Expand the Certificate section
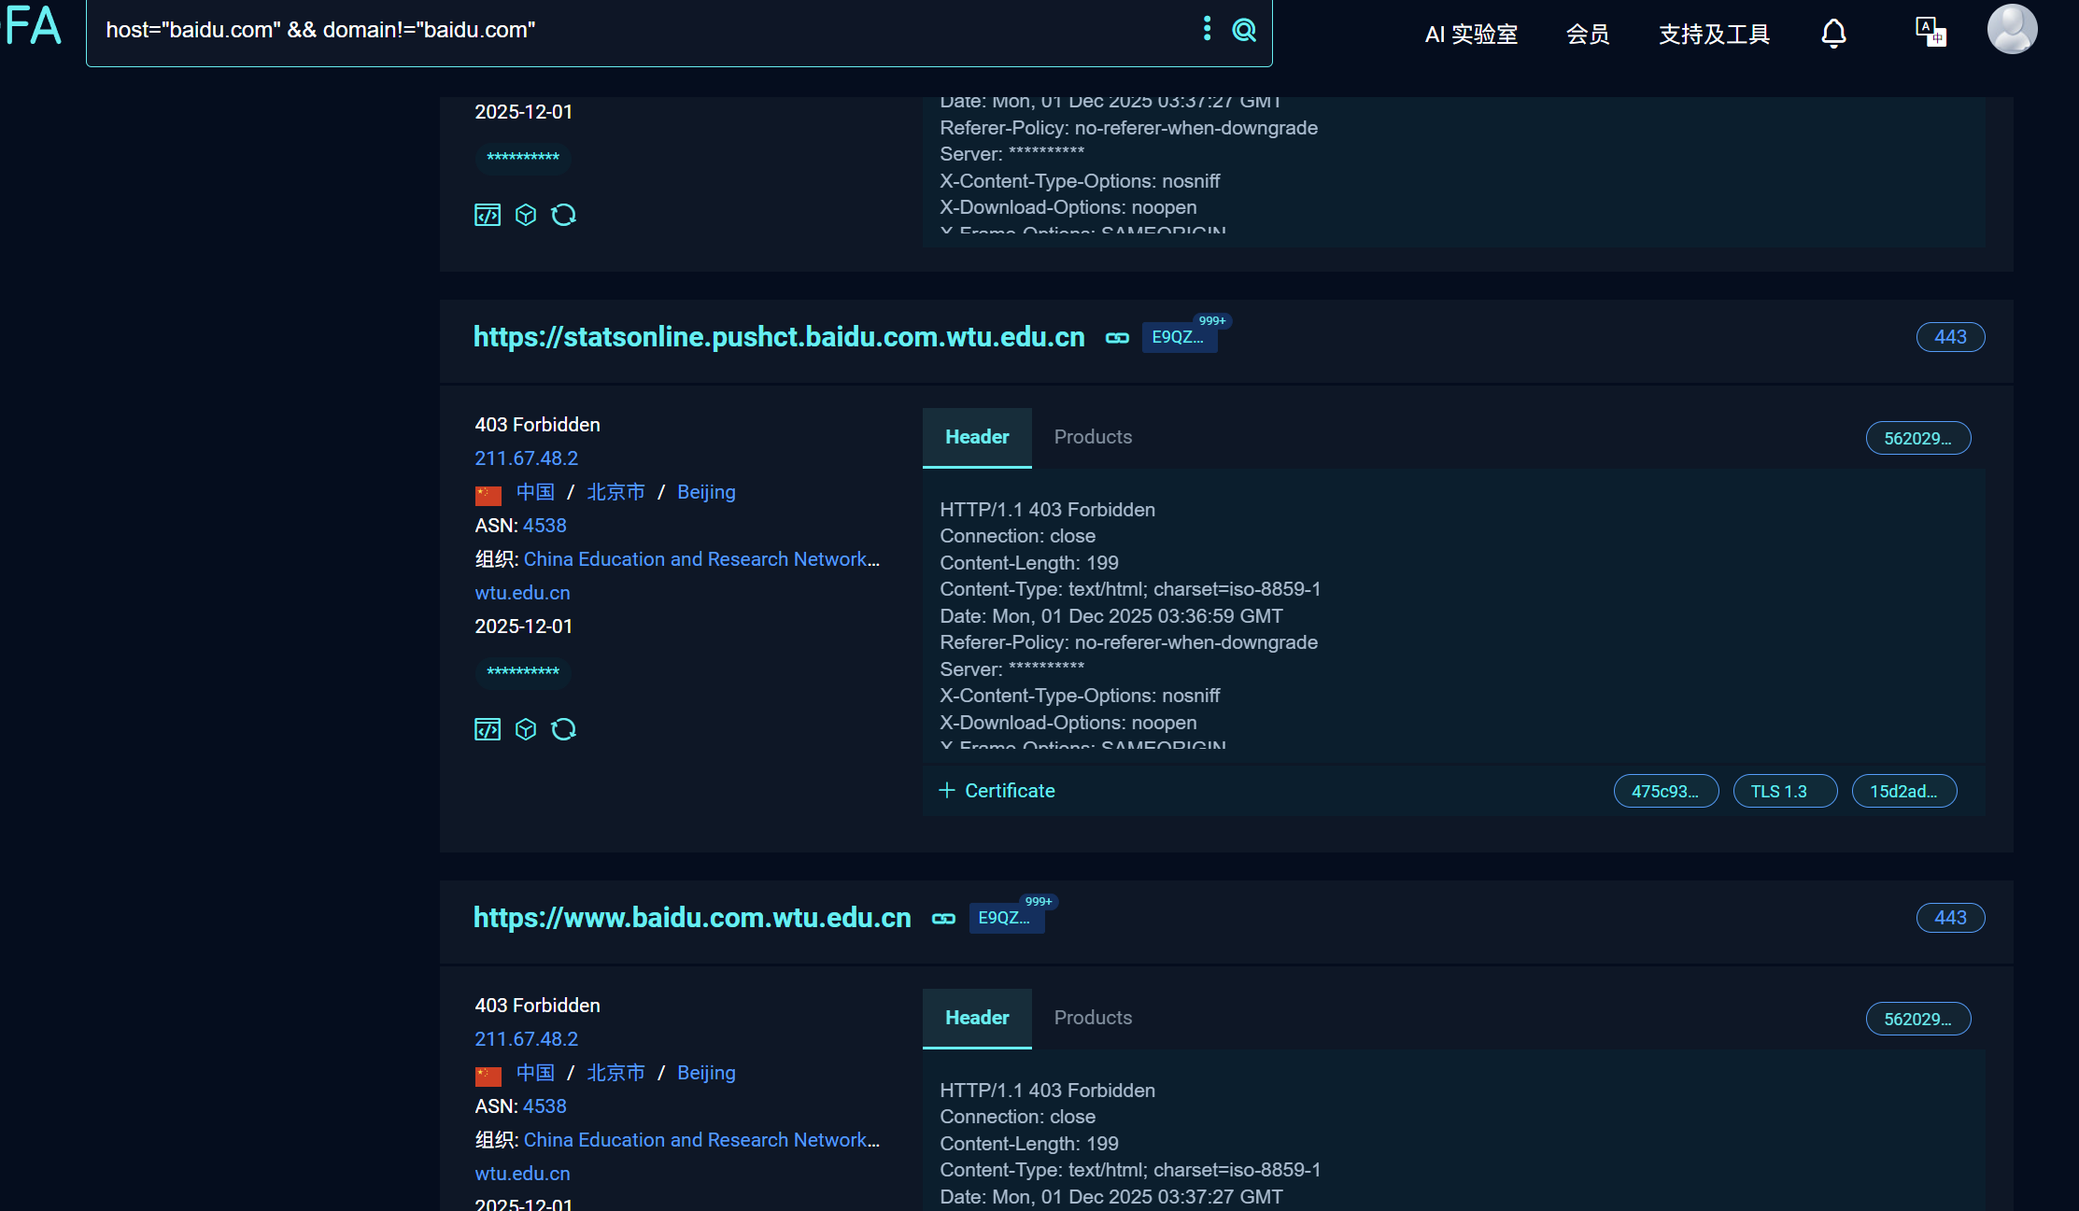 997,791
